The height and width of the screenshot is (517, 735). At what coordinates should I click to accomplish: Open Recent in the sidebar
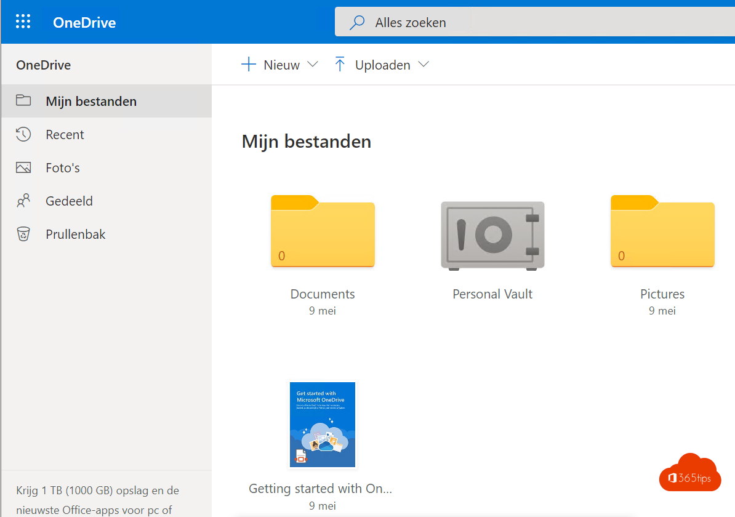point(106,135)
